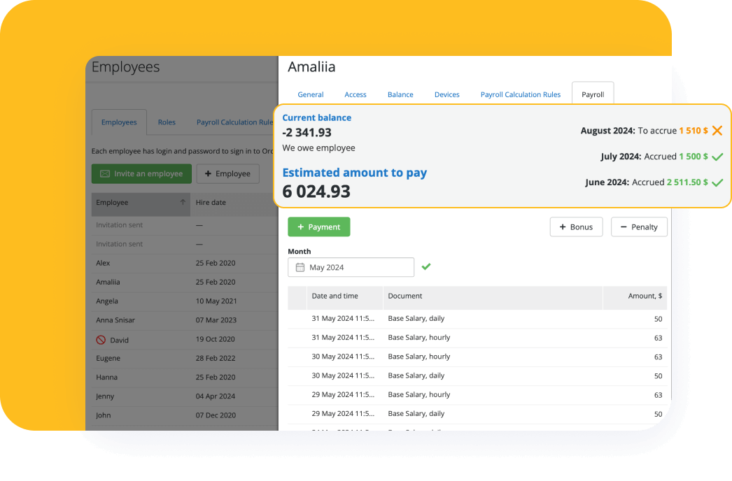The image size is (732, 481).
Task: Click the plus icon on the Payment button
Action: pyautogui.click(x=301, y=227)
